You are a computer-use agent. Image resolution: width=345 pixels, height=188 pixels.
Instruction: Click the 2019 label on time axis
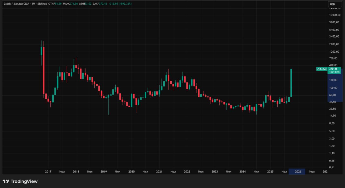click(x=104, y=172)
